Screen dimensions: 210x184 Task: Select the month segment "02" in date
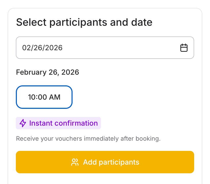26,48
